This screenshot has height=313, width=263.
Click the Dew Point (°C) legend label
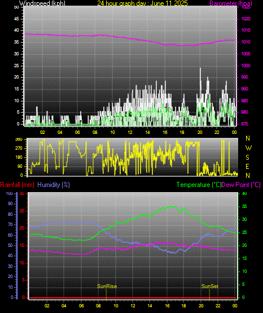click(x=241, y=185)
